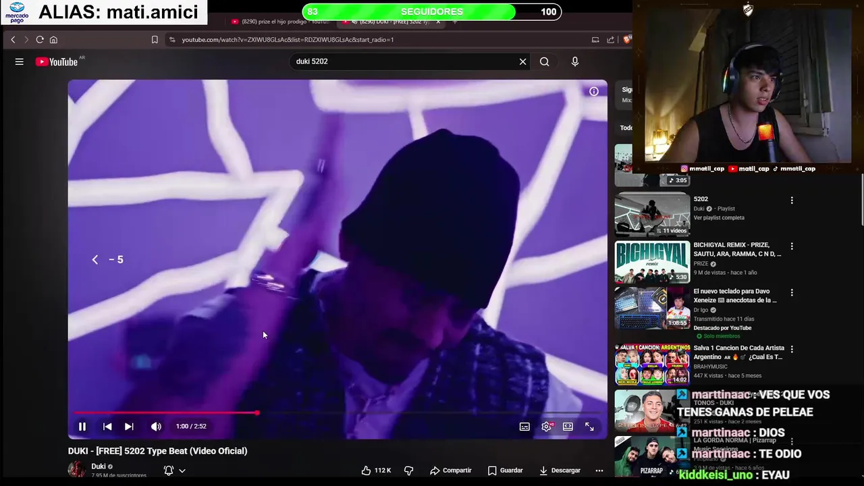Expand notification options dropdown chevron
Viewport: 864px width, 486px height.
point(182,470)
